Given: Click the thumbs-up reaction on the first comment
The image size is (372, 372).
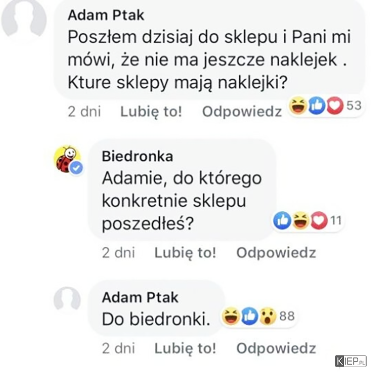Looking at the screenshot, I should (317, 105).
